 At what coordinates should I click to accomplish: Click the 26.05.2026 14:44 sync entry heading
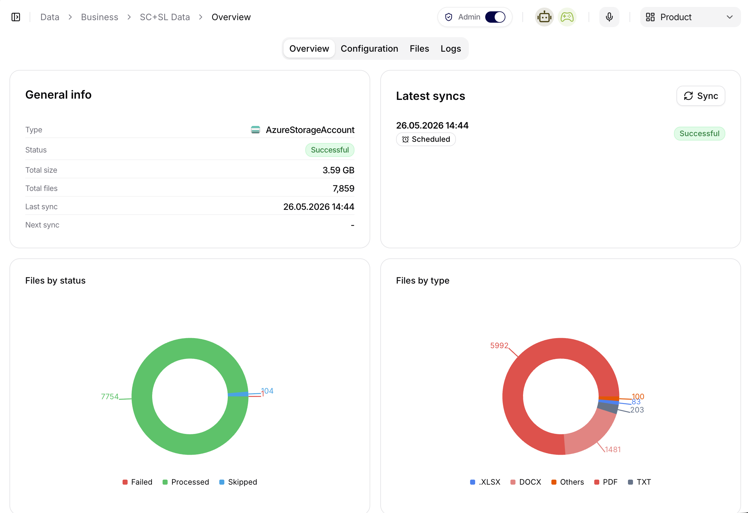[432, 125]
